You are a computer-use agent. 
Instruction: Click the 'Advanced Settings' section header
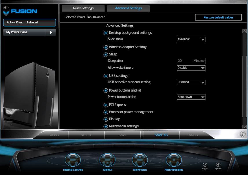tap(120, 26)
